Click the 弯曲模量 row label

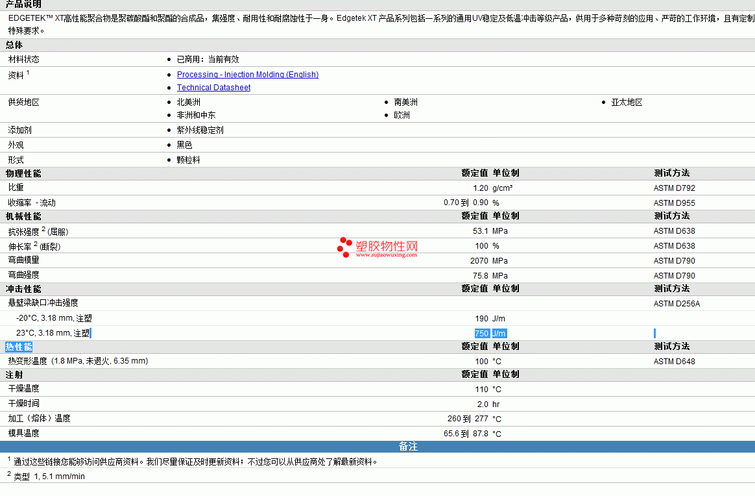pos(23,260)
